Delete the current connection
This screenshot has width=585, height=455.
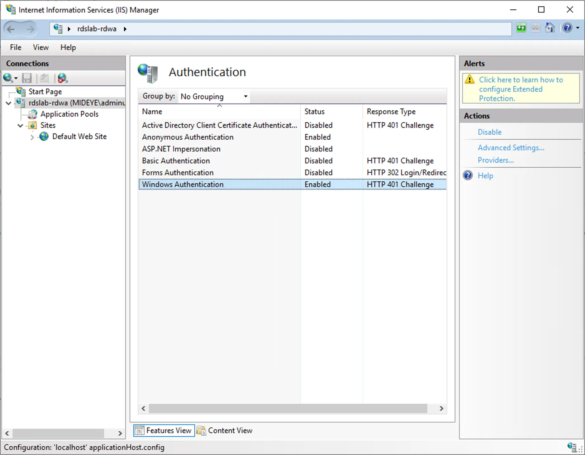pos(62,78)
